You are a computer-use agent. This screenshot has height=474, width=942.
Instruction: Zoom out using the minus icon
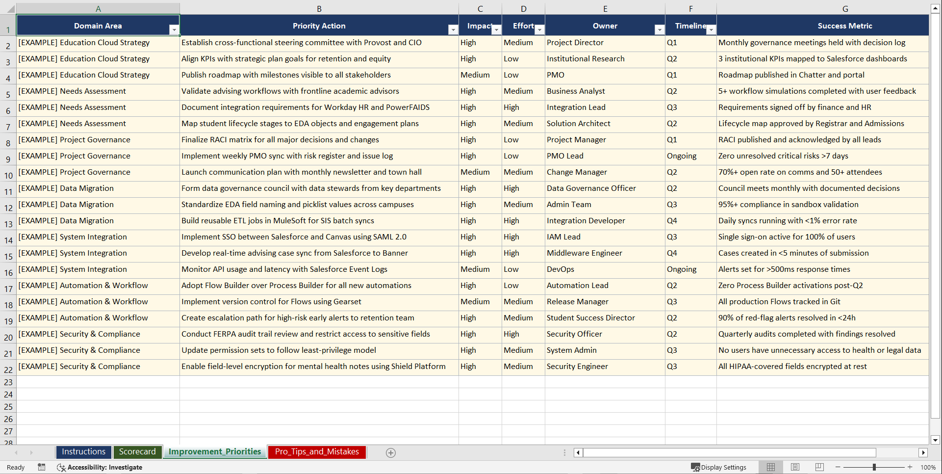coord(838,467)
